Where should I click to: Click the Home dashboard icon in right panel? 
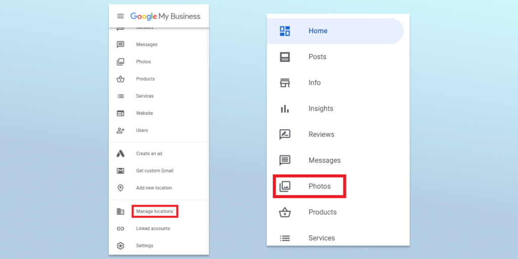285,31
